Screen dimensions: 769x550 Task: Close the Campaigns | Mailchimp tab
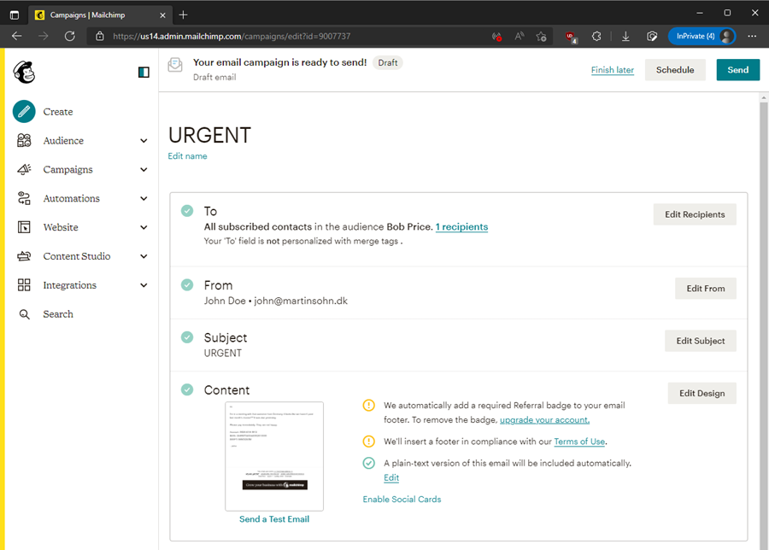[163, 15]
